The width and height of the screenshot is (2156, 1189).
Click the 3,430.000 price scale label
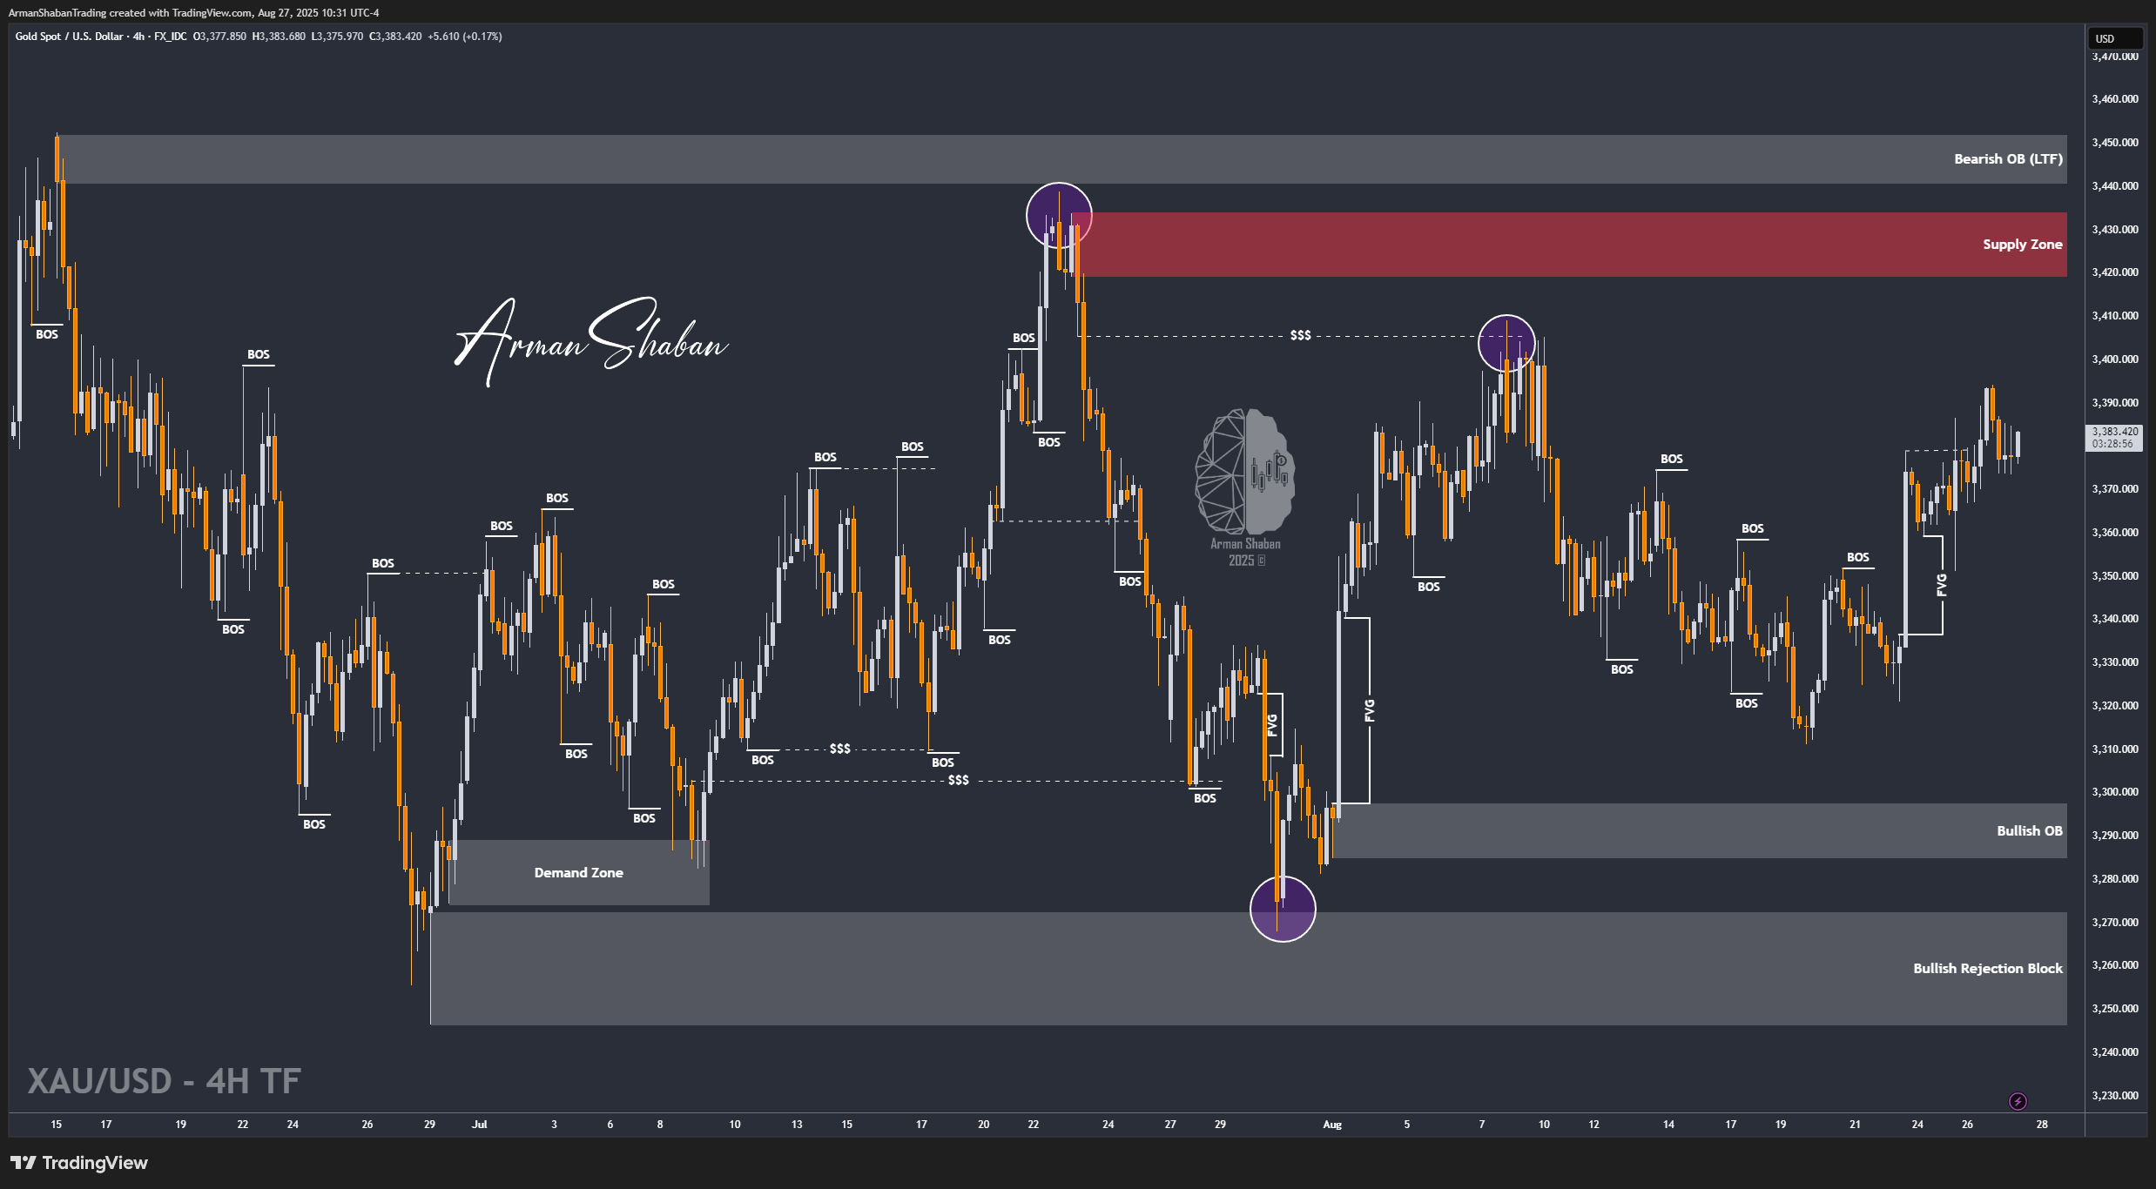pos(2115,230)
